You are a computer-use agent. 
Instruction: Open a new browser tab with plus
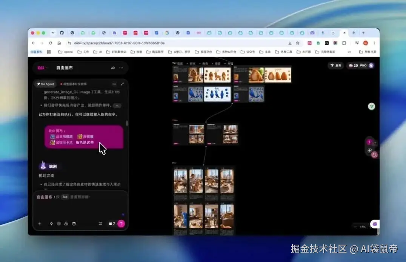363,33
